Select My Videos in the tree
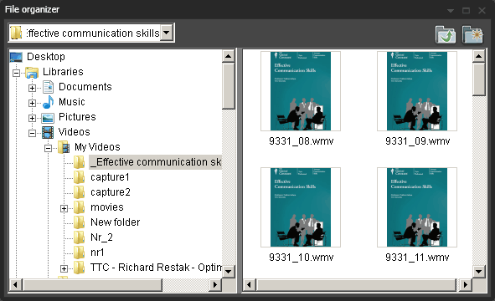This screenshot has height=301, width=495. 97,147
